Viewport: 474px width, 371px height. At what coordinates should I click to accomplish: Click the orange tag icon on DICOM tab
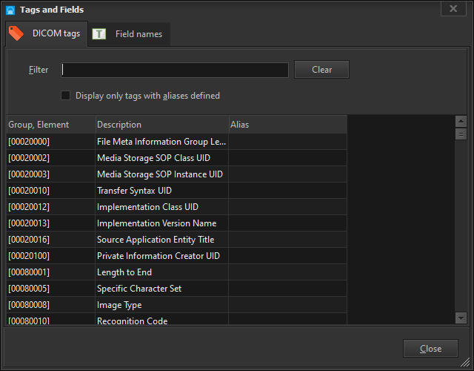pyautogui.click(x=16, y=33)
